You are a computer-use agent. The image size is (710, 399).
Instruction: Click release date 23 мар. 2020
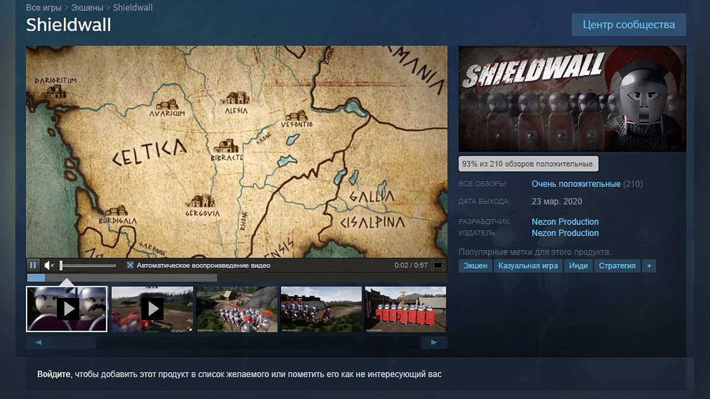557,202
